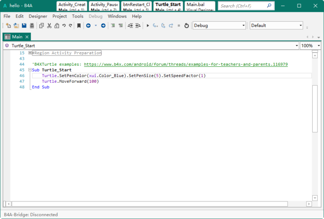Click the Open project folder icon

click(x=16, y=26)
